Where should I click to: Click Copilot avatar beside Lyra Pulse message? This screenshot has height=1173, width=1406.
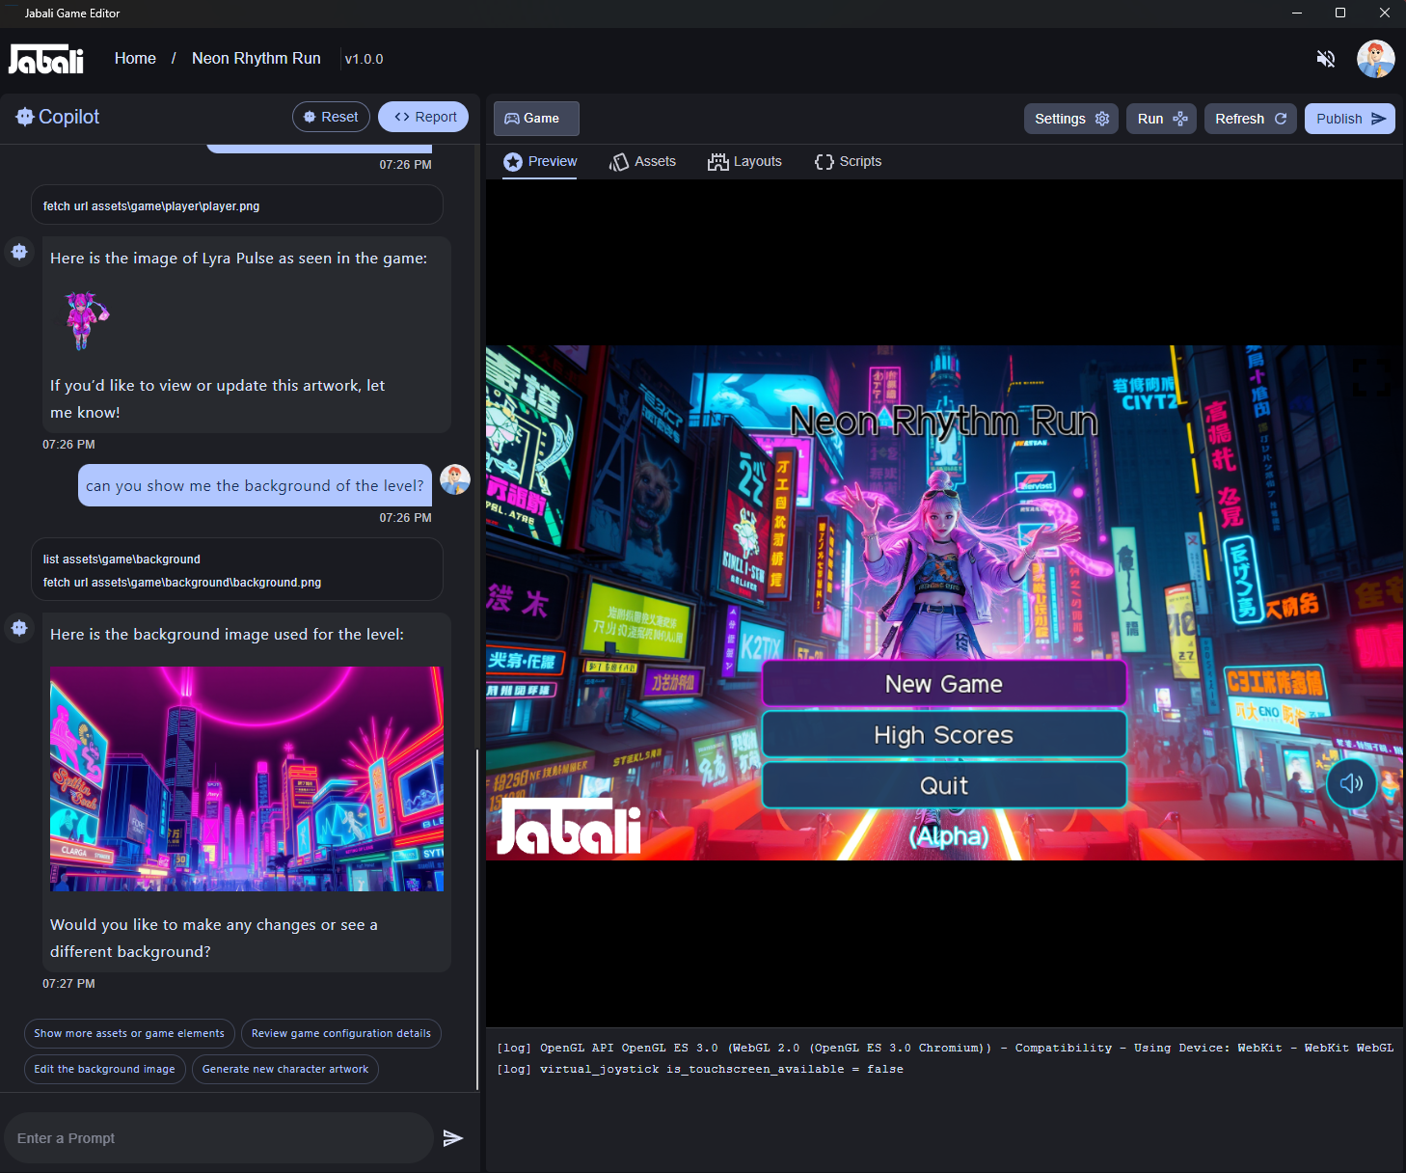point(19,252)
